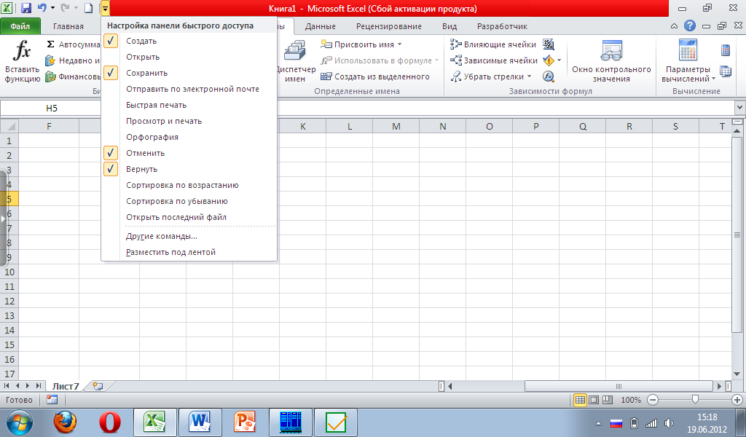Enable Орфография option
The image size is (746, 437).
pos(189,137)
